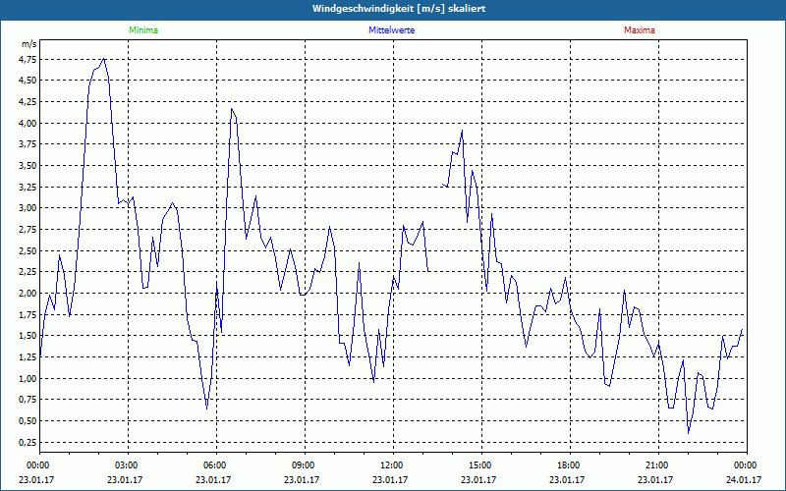Click the 3,00 y-axis value
This screenshot has width=786, height=491.
coord(28,208)
